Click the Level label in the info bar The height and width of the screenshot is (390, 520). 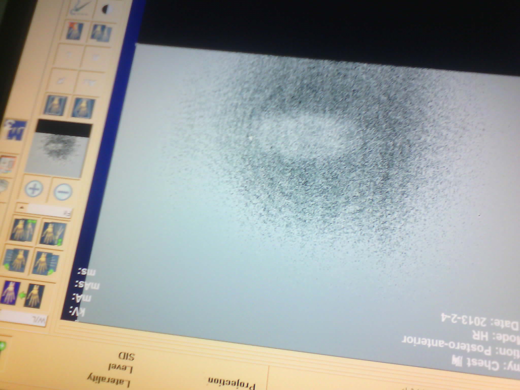tap(120, 368)
